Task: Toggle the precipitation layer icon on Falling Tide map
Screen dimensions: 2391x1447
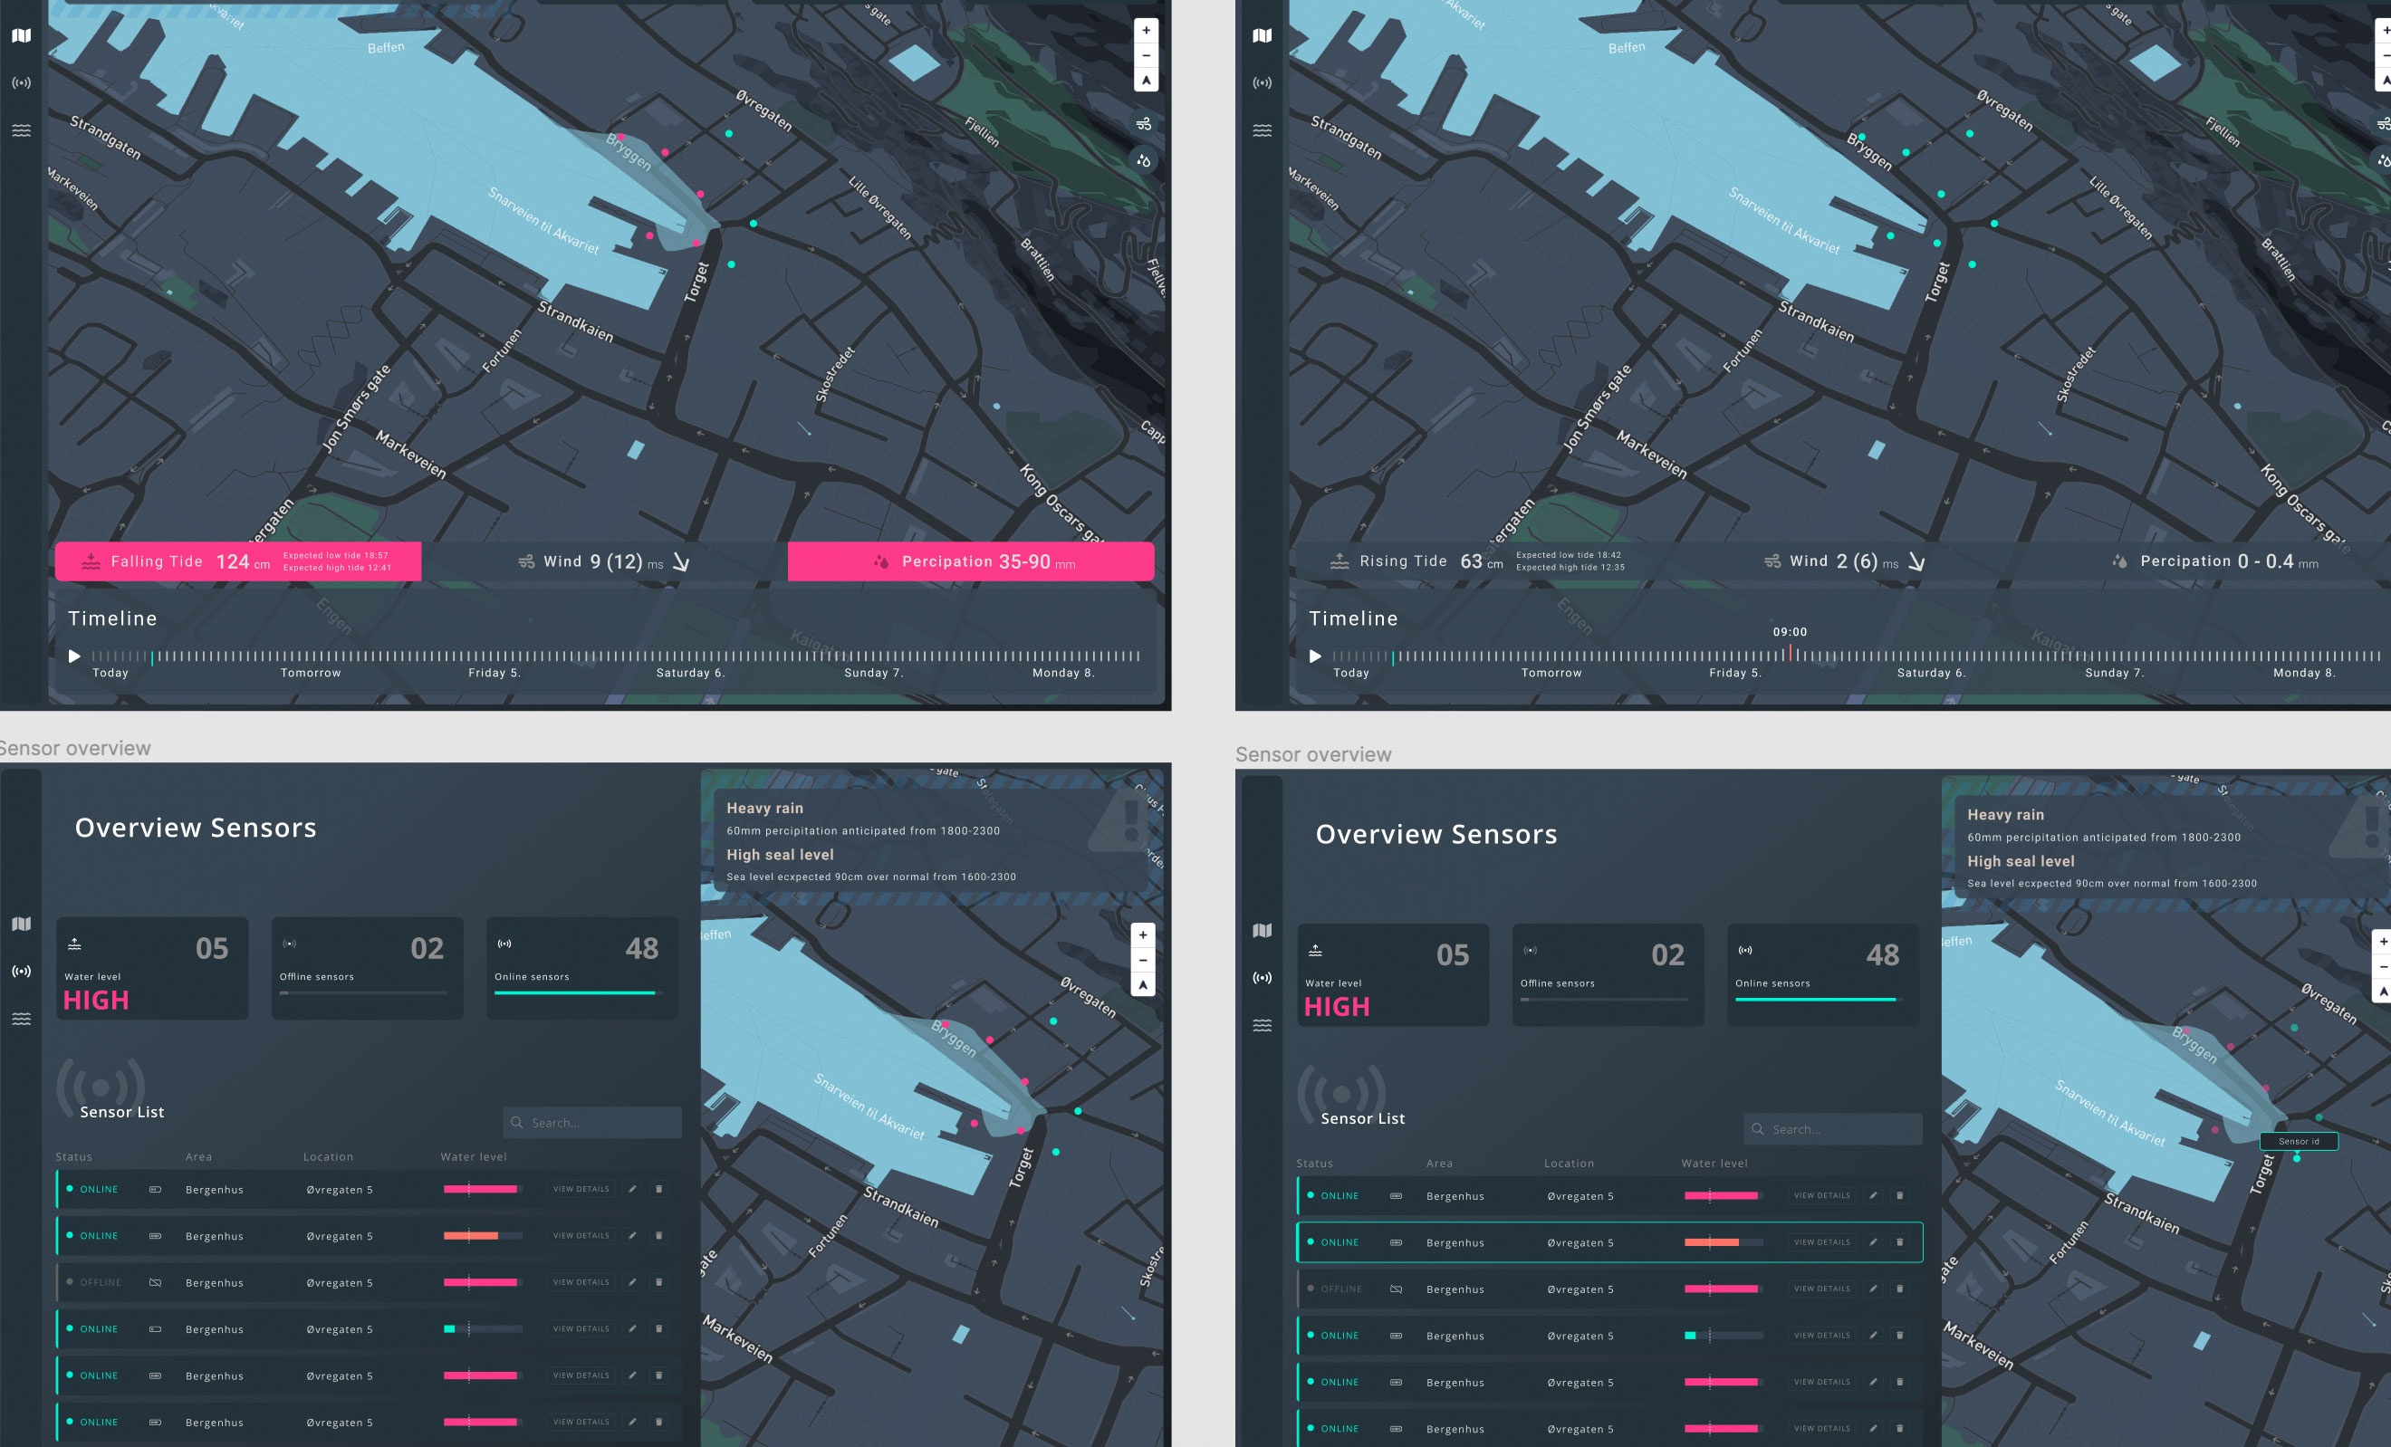Action: click(1144, 160)
